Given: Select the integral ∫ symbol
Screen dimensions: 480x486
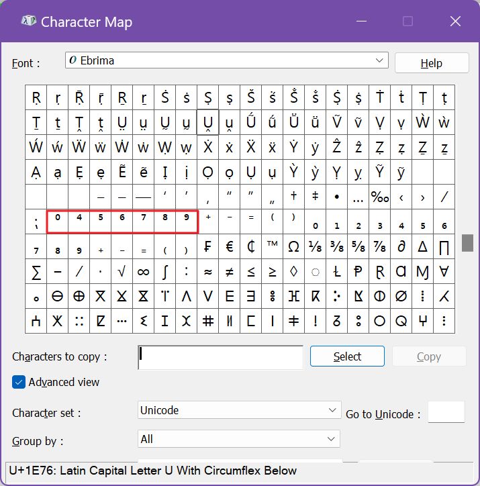Looking at the screenshot, I should pyautogui.click(x=165, y=271).
